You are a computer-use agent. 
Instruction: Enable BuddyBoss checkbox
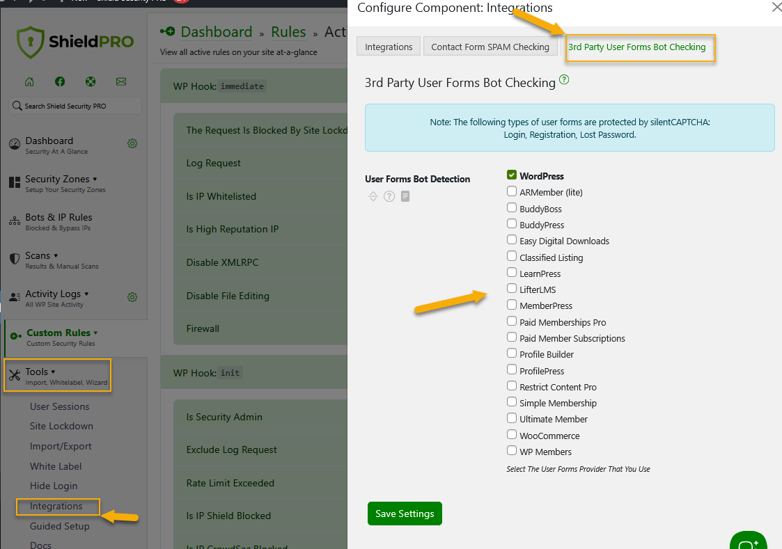[512, 208]
